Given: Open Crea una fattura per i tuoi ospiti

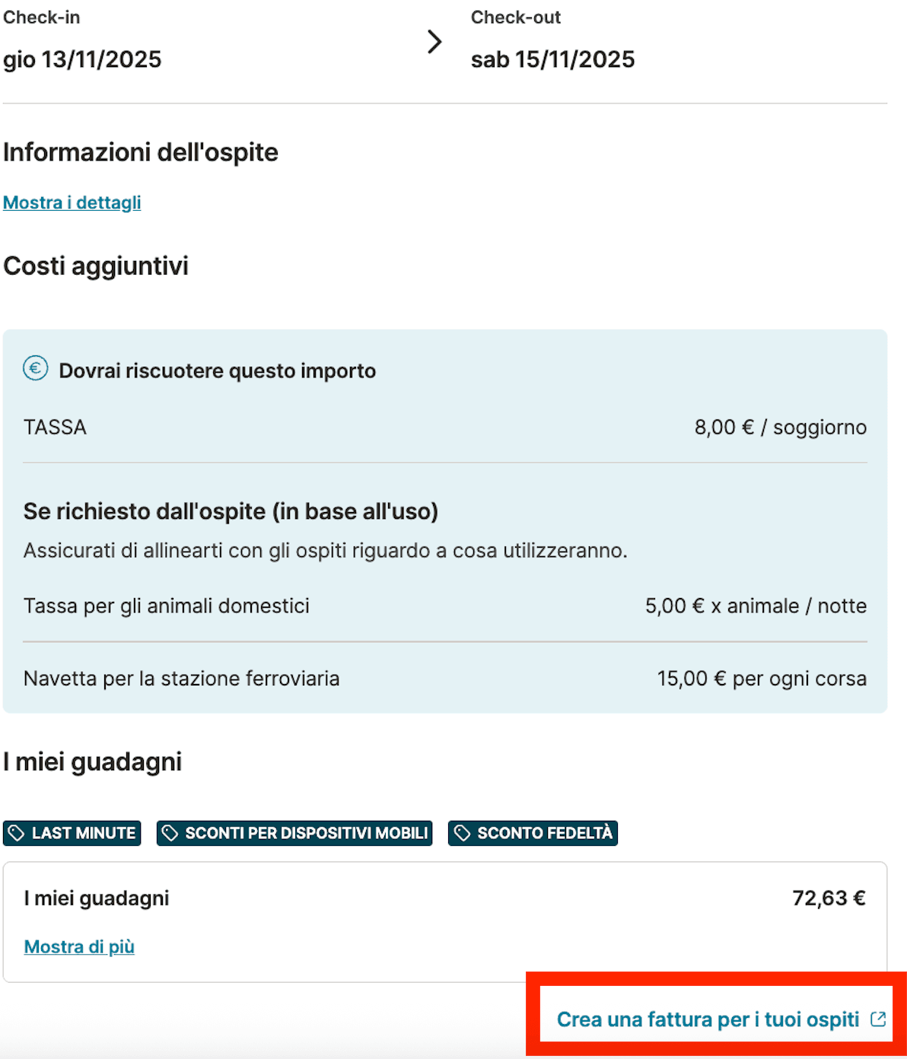Looking at the screenshot, I should 708,1019.
